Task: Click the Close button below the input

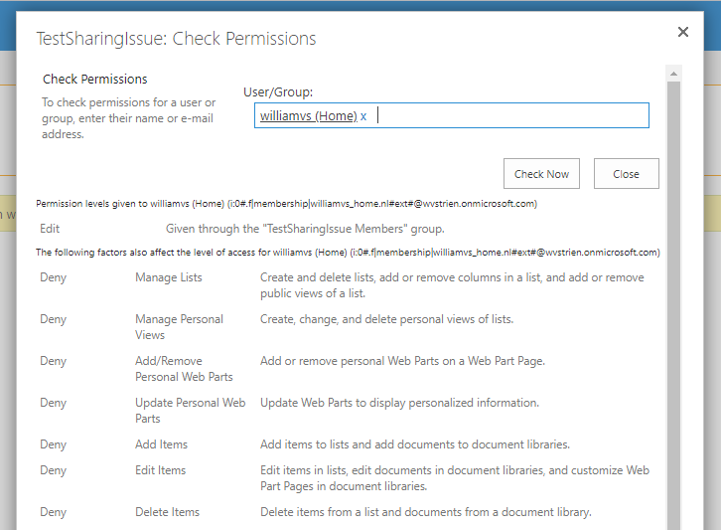Action: click(626, 174)
